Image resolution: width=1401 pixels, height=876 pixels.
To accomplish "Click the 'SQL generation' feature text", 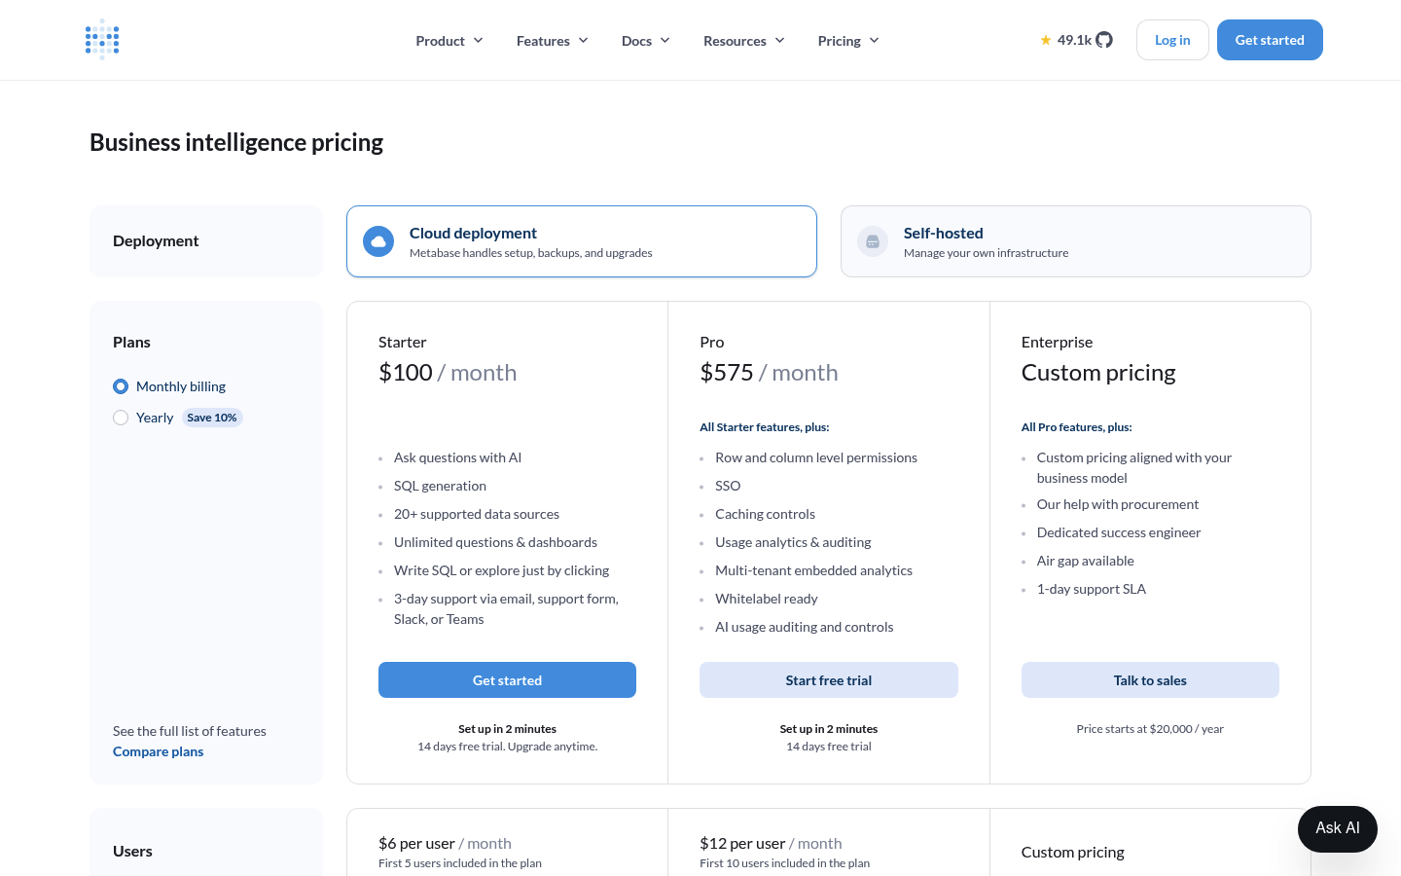I will 440,486.
